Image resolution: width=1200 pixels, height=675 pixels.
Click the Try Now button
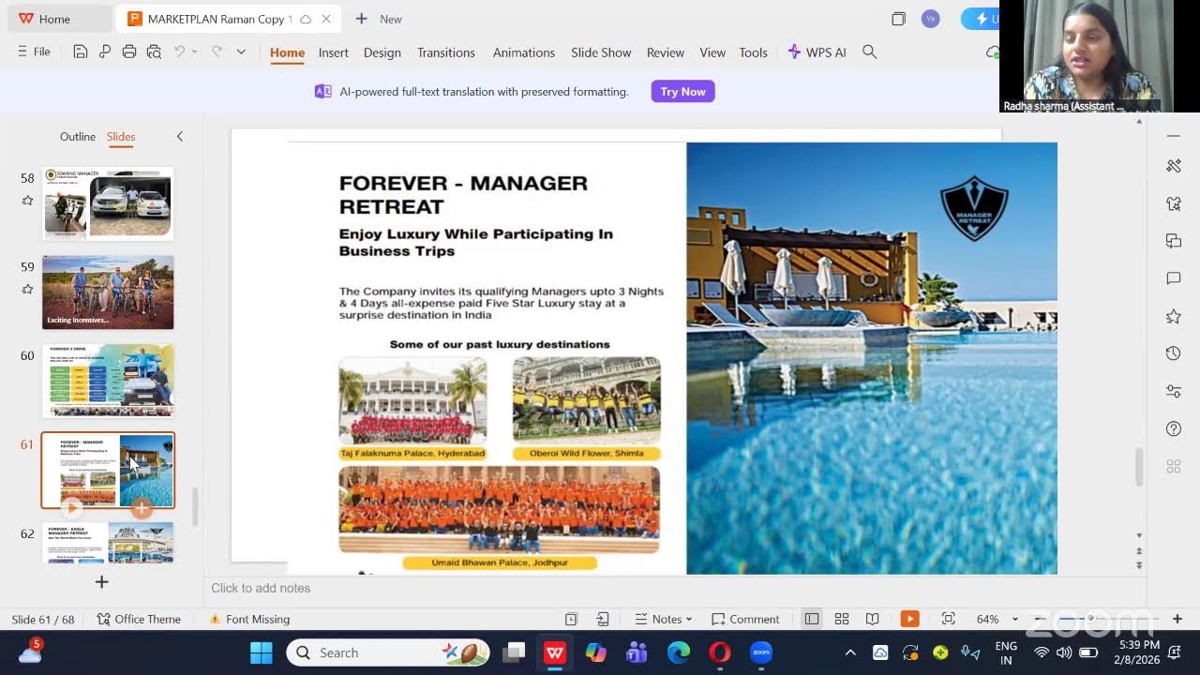pos(682,92)
